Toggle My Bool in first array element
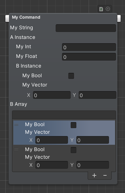The image size is (125, 193). (x=73, y=125)
